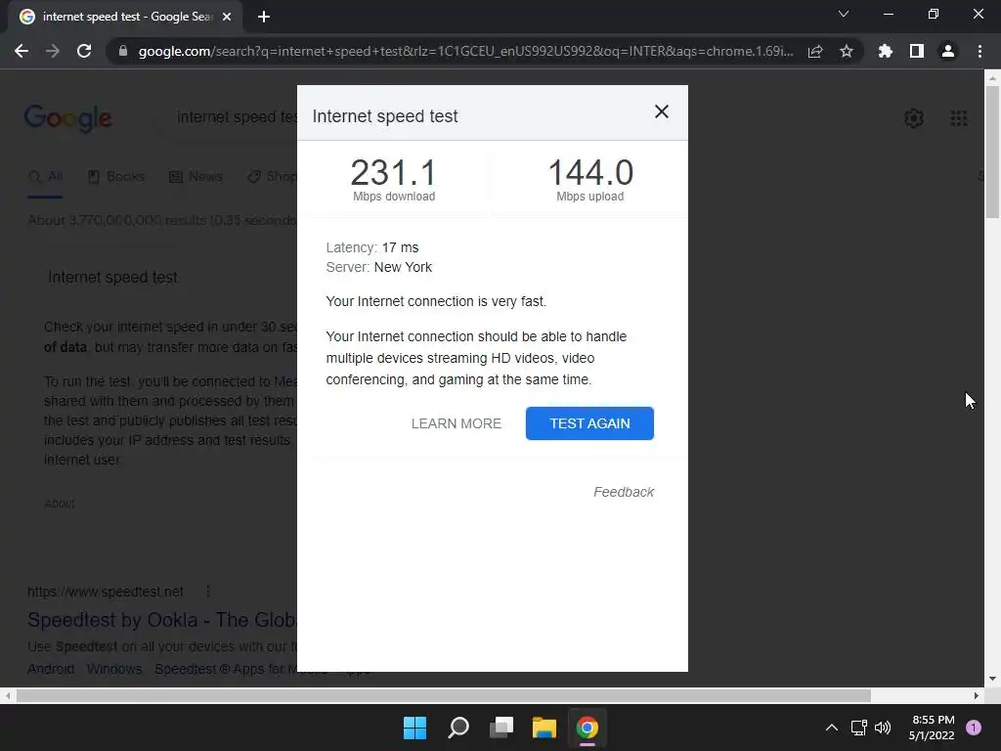View site security lock information
The image size is (1001, 751).
pos(123,51)
